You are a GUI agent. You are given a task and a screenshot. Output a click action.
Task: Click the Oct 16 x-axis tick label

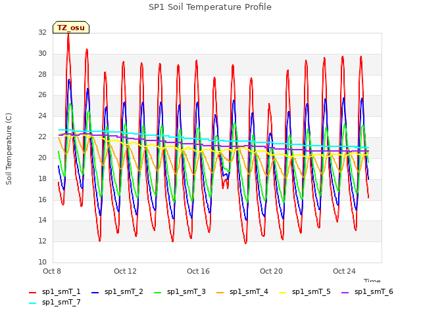[x=198, y=271]
